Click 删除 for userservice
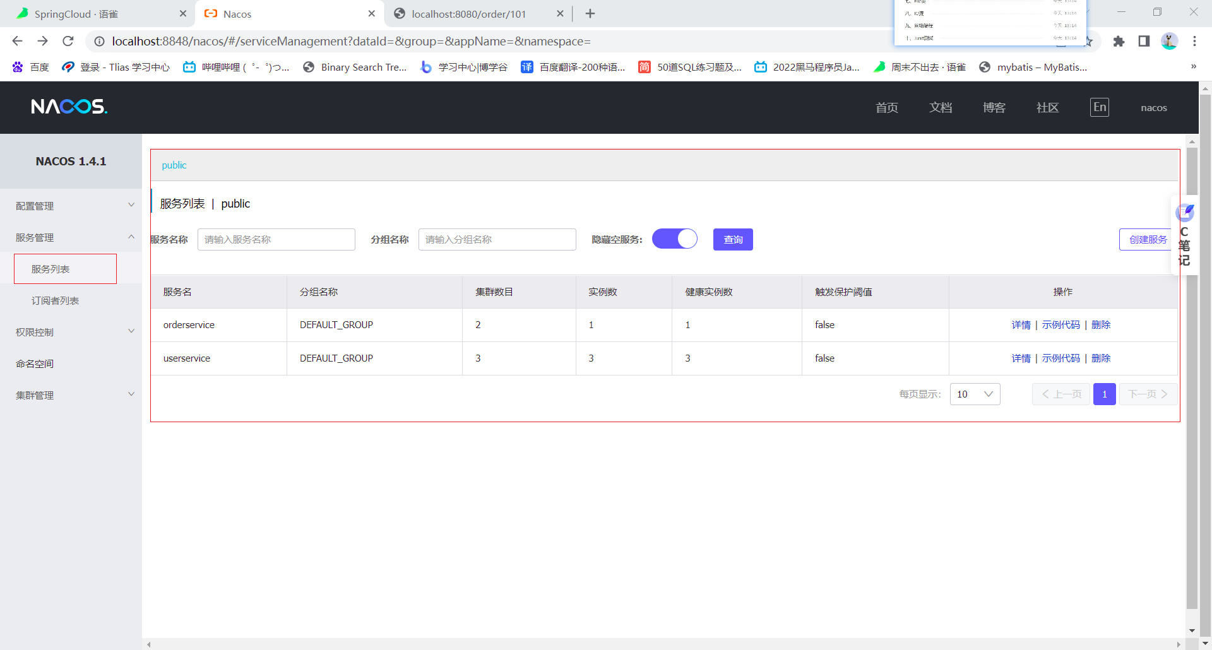Screen dimensions: 1212x650 pyautogui.click(x=1101, y=358)
